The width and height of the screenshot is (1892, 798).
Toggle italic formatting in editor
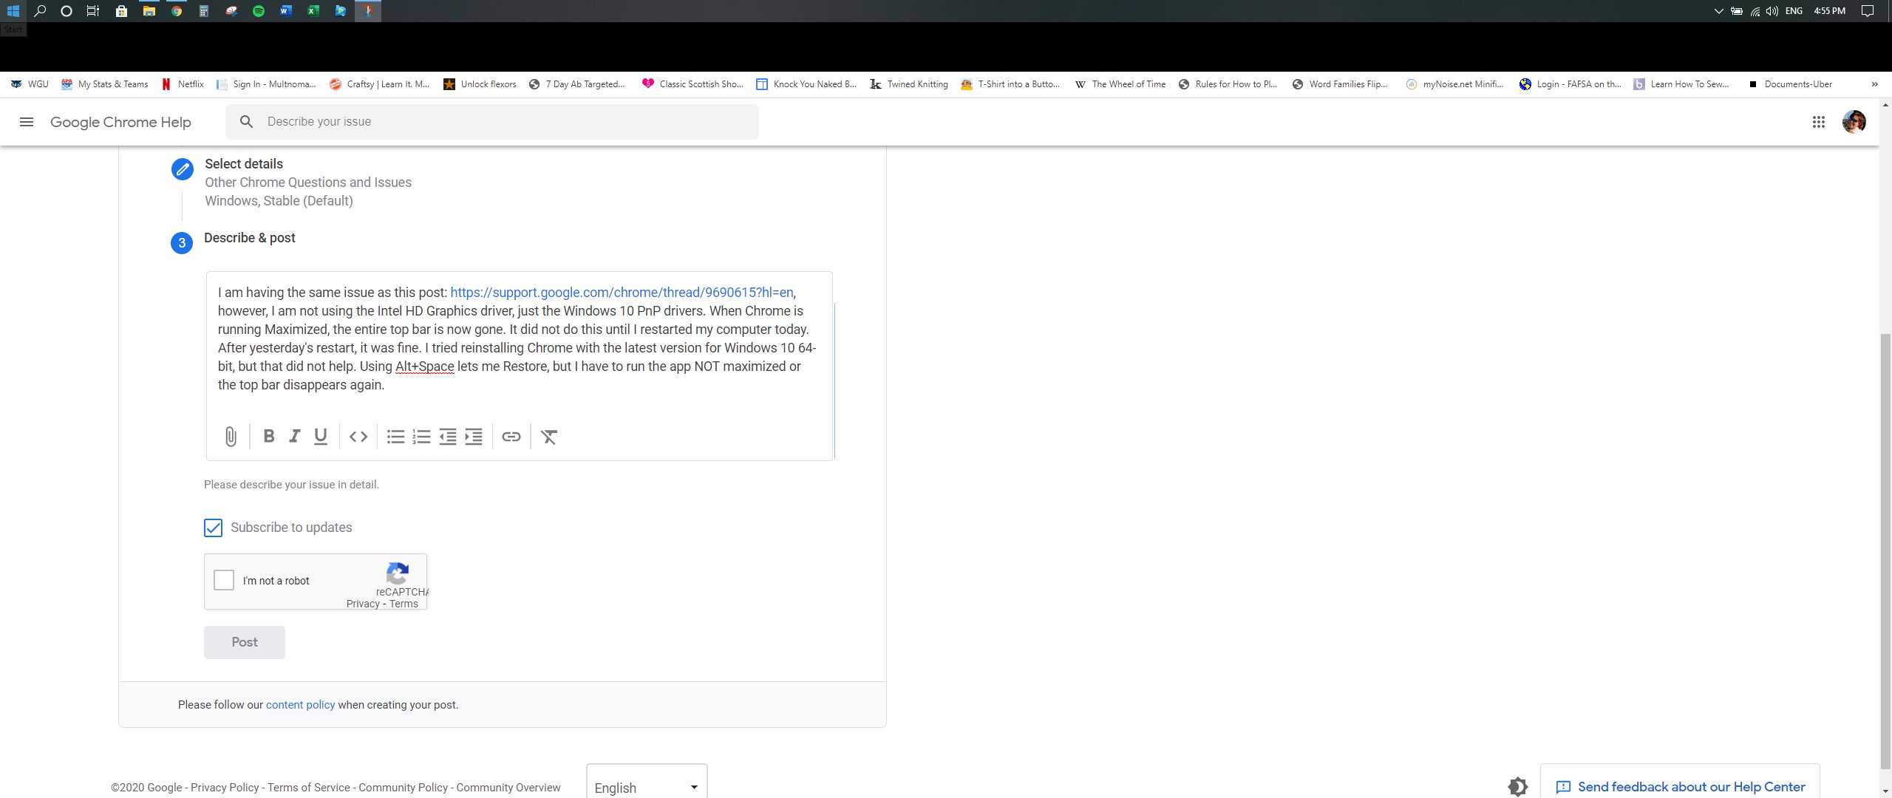[294, 437]
